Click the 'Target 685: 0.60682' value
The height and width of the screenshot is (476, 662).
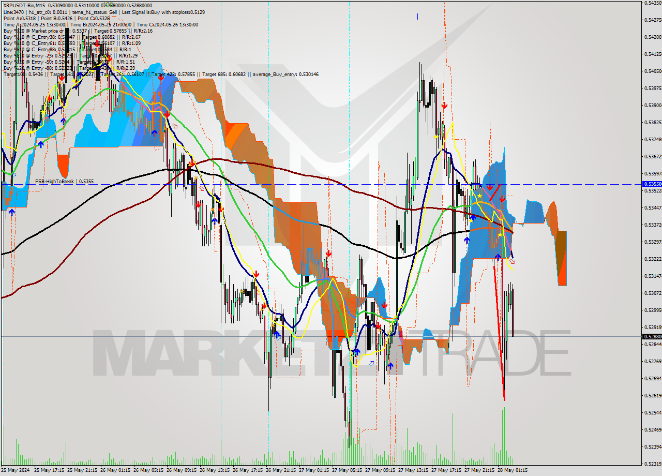pos(224,75)
